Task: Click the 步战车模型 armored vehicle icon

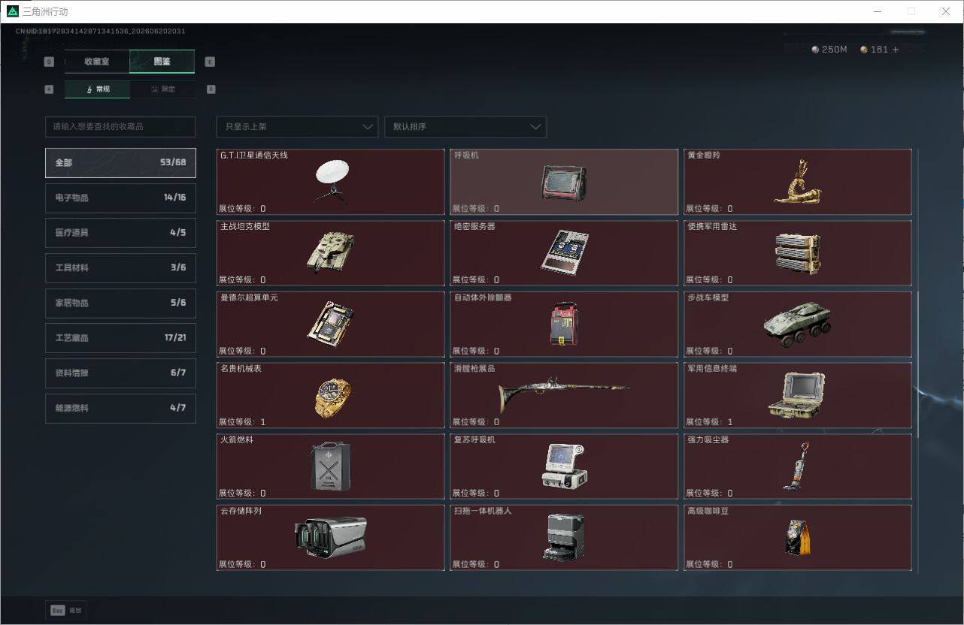Action: click(x=797, y=325)
